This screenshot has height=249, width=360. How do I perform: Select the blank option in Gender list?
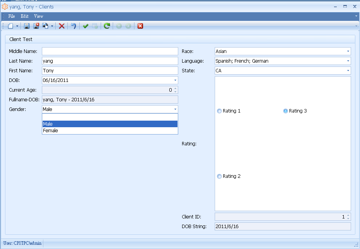110,117
